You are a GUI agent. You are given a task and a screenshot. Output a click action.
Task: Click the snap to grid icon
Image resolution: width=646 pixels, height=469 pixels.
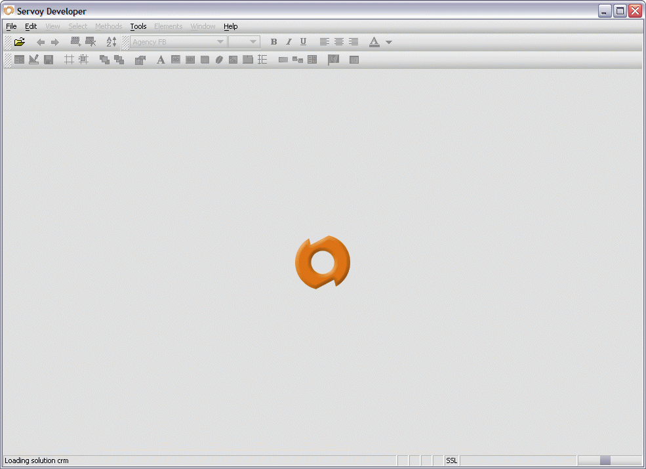coord(84,60)
